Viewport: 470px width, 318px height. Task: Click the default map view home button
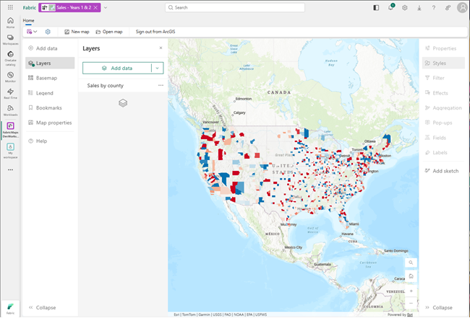click(x=411, y=276)
